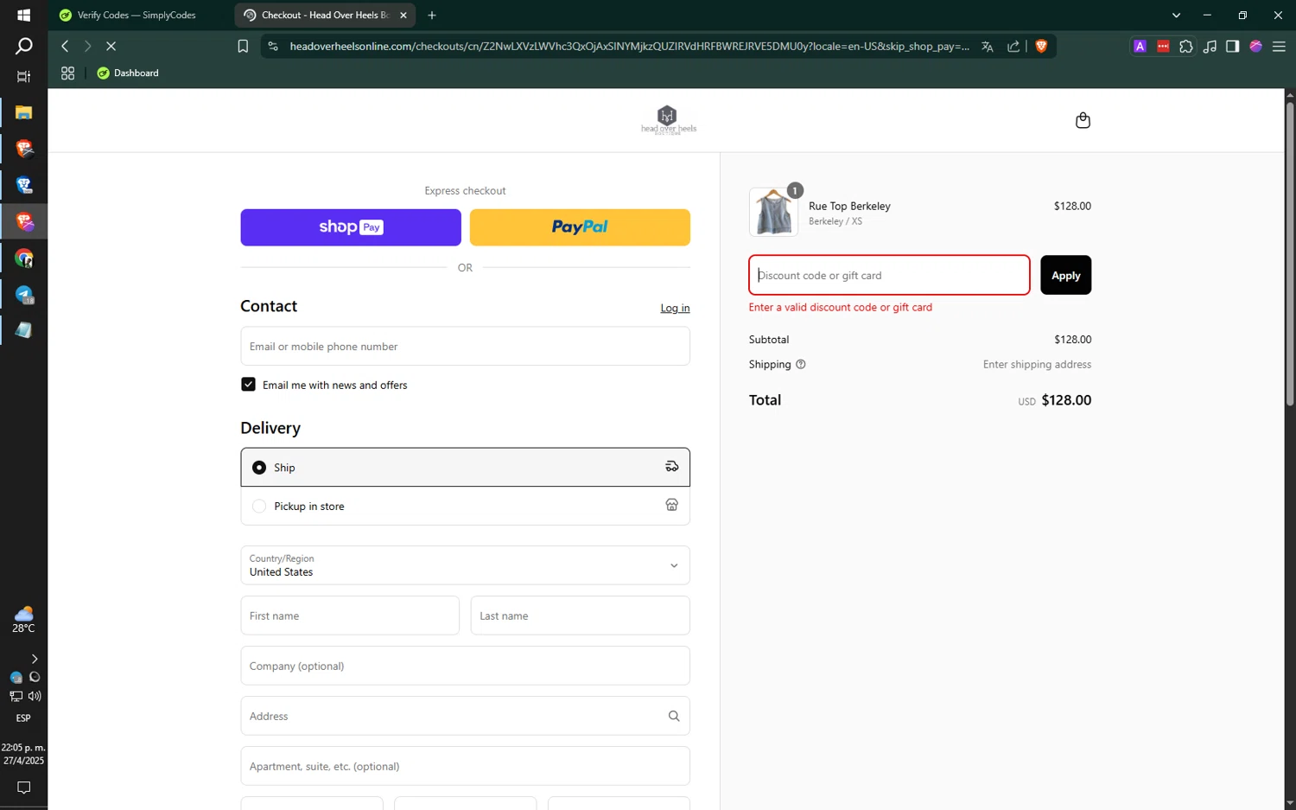The image size is (1296, 810).
Task: Open the Brave Leo gradient icon
Action: point(1255,47)
